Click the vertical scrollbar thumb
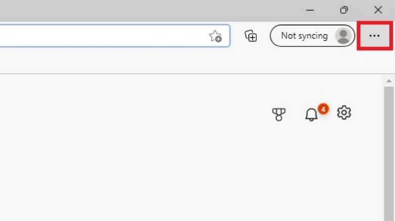Viewport: 395px width, 221px height. [x=389, y=151]
